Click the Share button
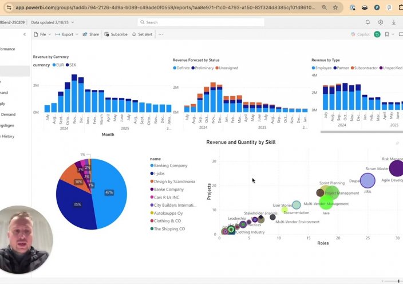Viewport: 403px width, 284px height. [91, 34]
